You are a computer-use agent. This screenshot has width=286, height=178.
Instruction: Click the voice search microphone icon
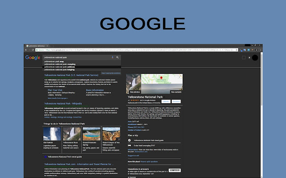coord(113,57)
